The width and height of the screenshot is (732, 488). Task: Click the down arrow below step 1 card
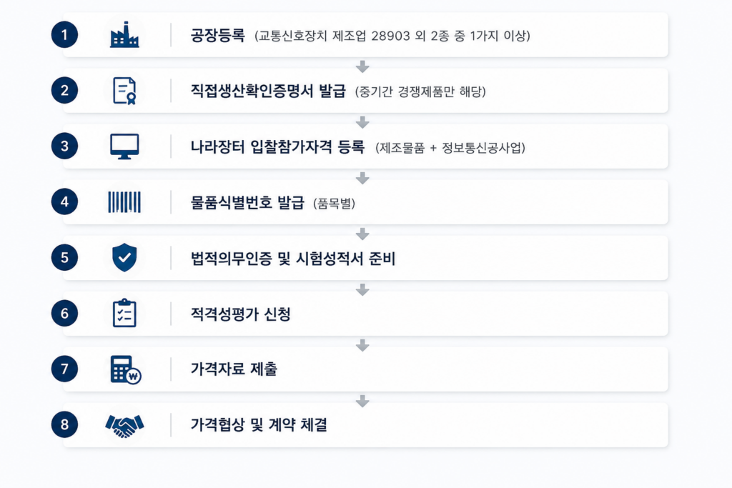[362, 66]
